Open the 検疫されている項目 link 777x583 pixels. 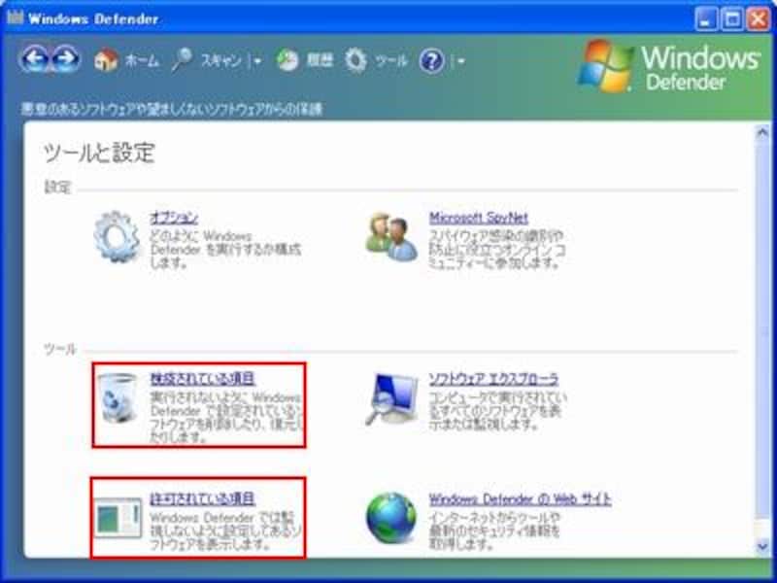click(203, 378)
